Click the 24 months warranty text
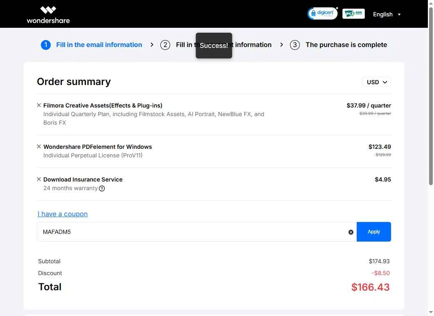Screen dimensions: 434x316 (70, 188)
